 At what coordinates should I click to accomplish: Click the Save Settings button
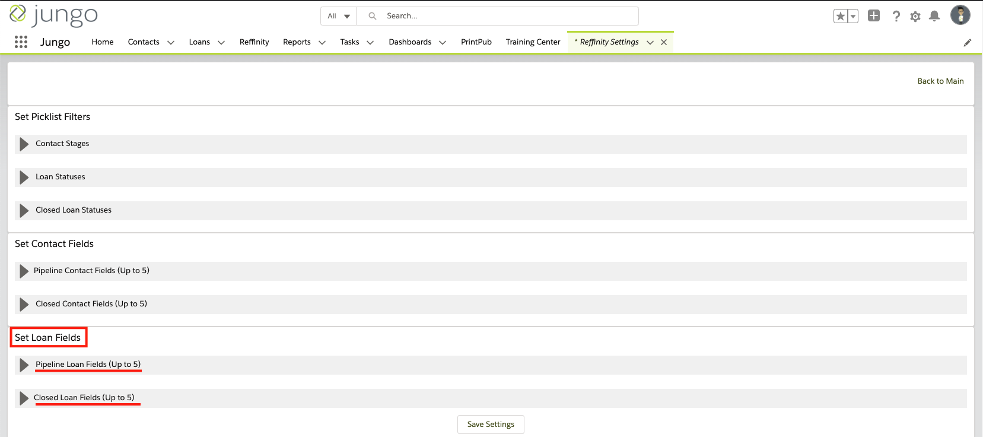(491, 425)
